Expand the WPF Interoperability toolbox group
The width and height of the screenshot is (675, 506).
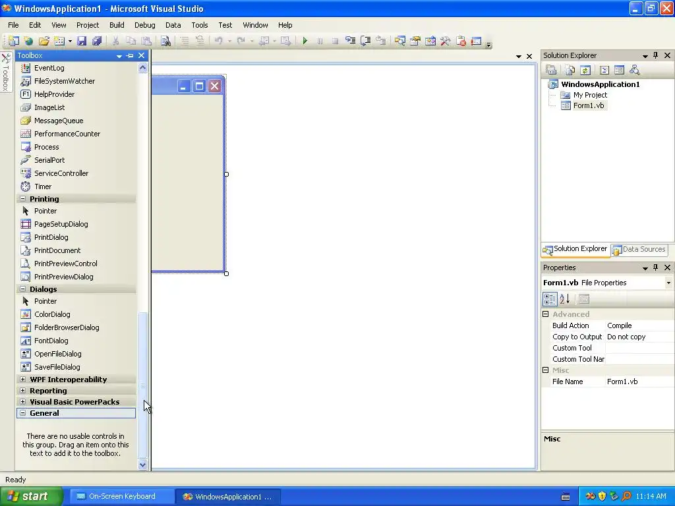point(23,379)
